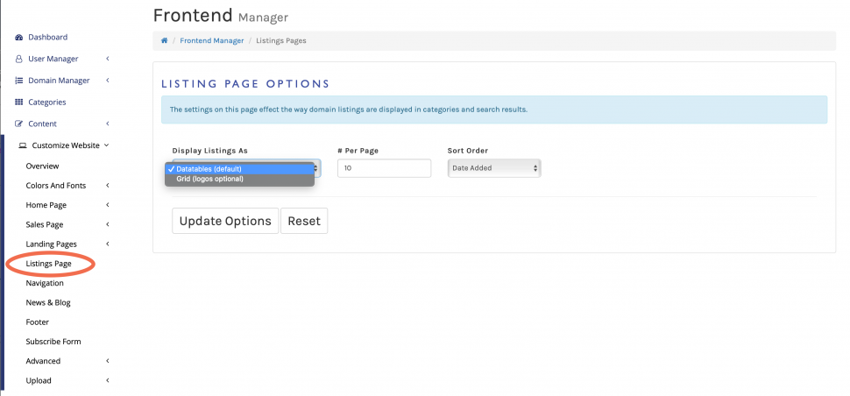The image size is (850, 396).
Task: Expand the Landing Pages submenu arrow
Action: 107,244
